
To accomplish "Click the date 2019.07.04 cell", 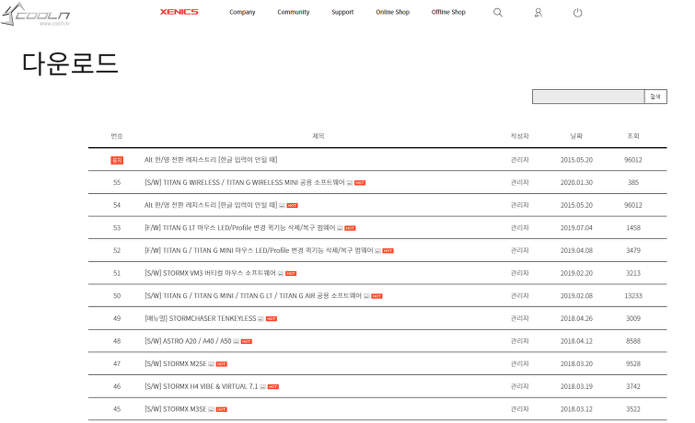I will [x=576, y=228].
